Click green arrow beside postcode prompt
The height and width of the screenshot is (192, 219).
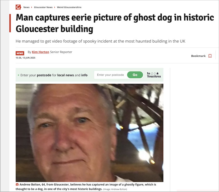click(x=18, y=75)
